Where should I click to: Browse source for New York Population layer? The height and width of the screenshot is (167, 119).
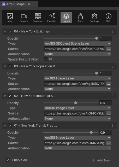109,84
